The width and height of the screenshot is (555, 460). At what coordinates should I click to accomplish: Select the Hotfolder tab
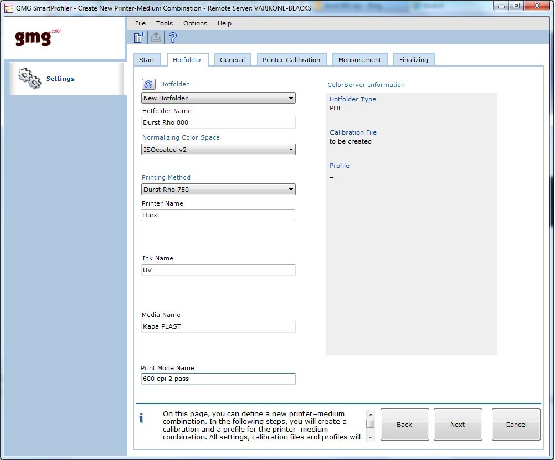[187, 59]
